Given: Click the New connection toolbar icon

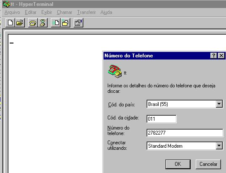Looking at the screenshot, I should point(10,23).
